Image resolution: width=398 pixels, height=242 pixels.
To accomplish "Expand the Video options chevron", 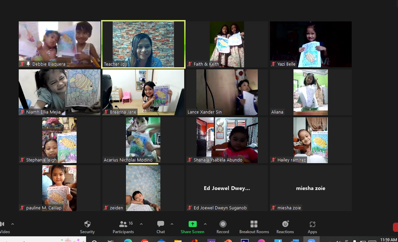I will click(x=13, y=224).
